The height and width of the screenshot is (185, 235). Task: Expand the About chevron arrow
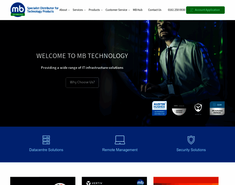coord(69,10)
